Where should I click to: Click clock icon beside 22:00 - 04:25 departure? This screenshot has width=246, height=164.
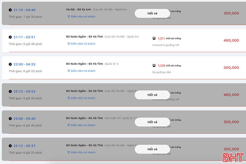(x=10, y=64)
